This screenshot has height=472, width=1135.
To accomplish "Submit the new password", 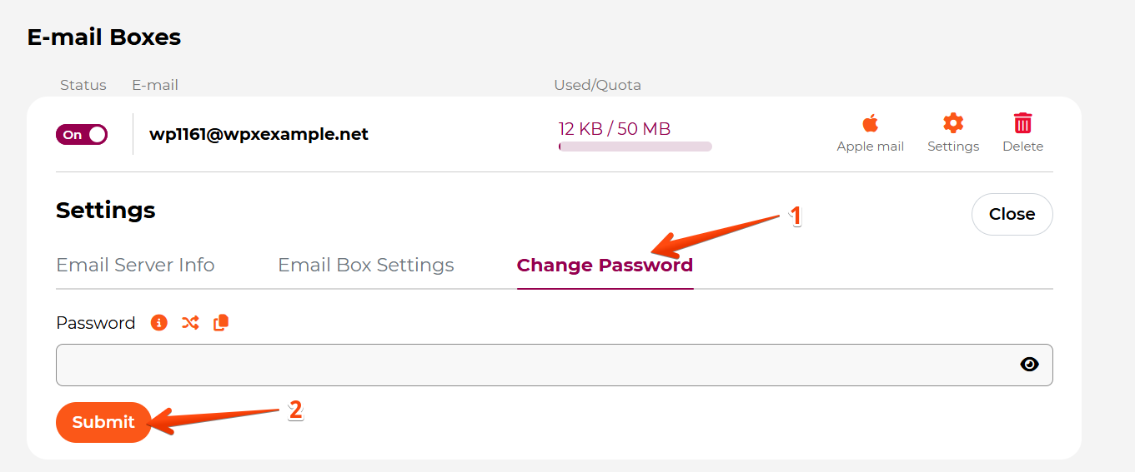I will pyautogui.click(x=103, y=422).
